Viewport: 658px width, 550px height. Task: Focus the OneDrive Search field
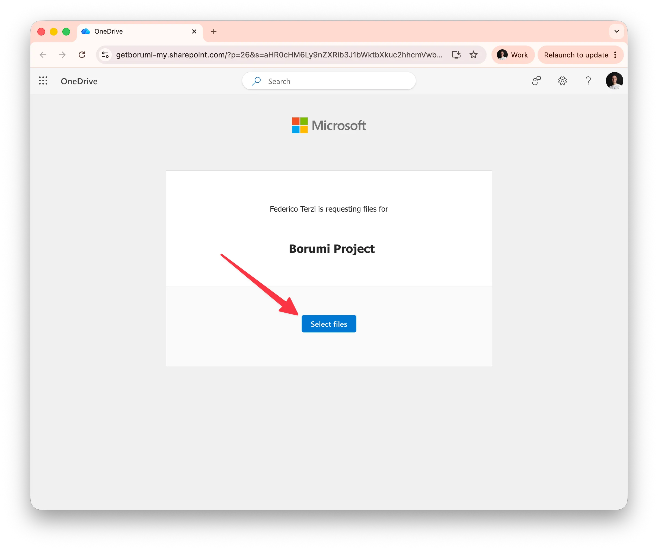pyautogui.click(x=329, y=81)
